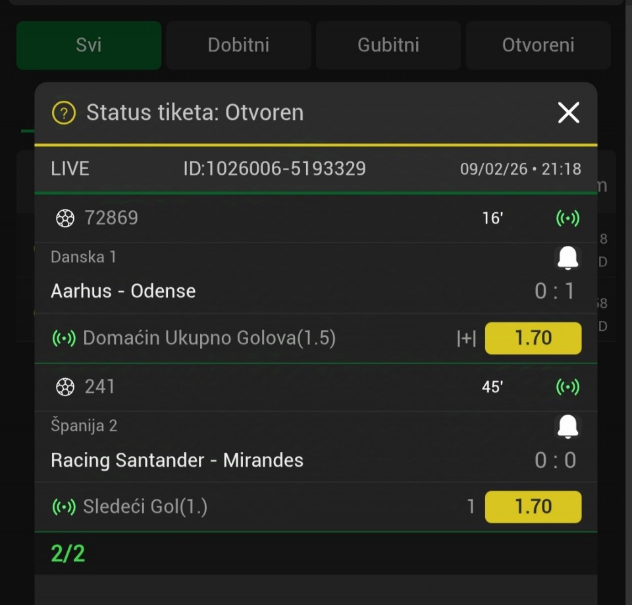Click soccer ball icon next to 72869
The width and height of the screenshot is (632, 605).
65,218
